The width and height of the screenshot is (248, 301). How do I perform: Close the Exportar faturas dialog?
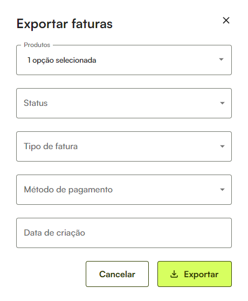[x=226, y=21]
